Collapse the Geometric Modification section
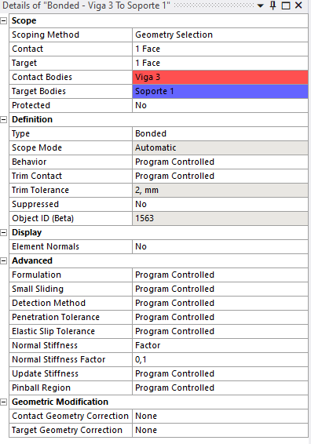The height and width of the screenshot is (444, 311). pos(4,402)
